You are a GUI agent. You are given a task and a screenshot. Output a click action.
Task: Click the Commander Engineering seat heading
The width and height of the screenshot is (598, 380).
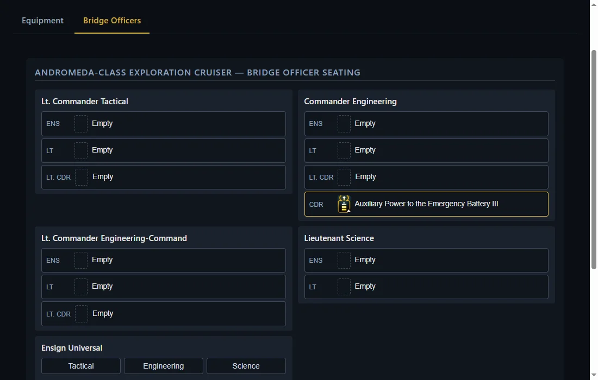[350, 102]
